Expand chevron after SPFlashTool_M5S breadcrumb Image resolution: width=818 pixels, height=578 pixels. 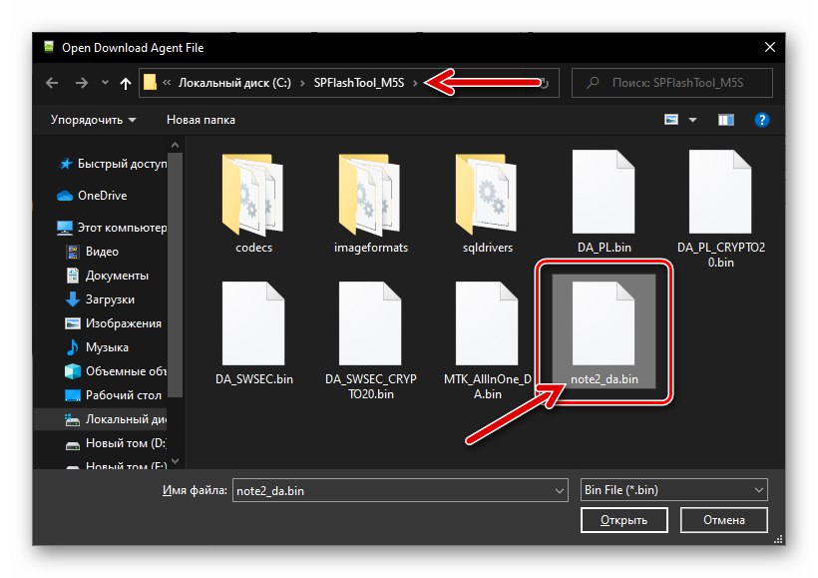click(415, 83)
